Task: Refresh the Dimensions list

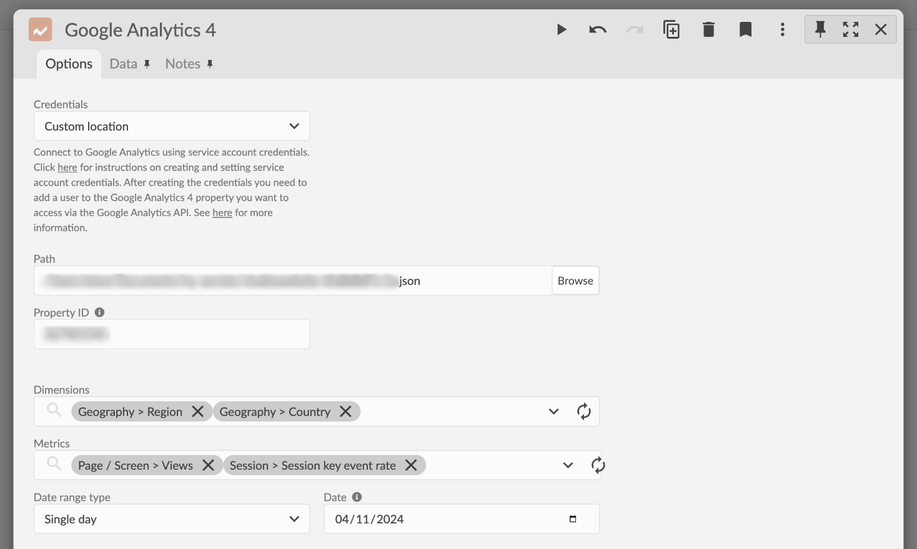Action: [584, 412]
